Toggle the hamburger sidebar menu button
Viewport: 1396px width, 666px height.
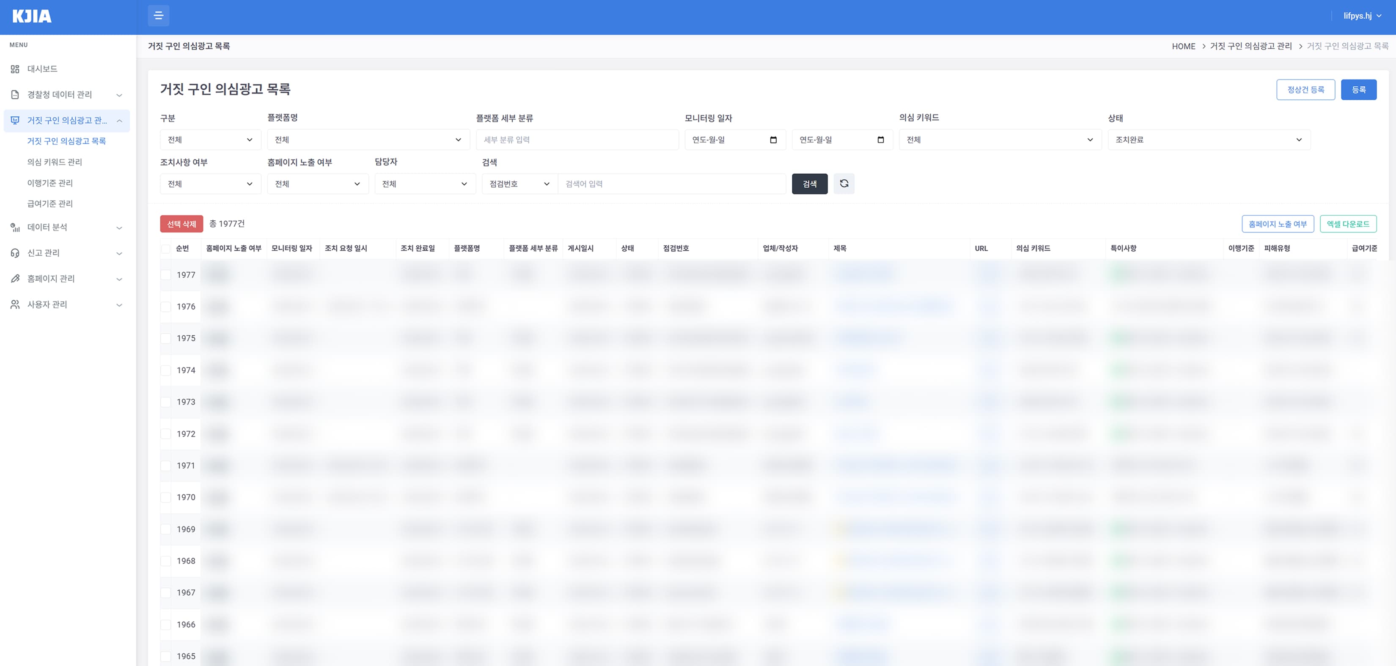(x=158, y=16)
